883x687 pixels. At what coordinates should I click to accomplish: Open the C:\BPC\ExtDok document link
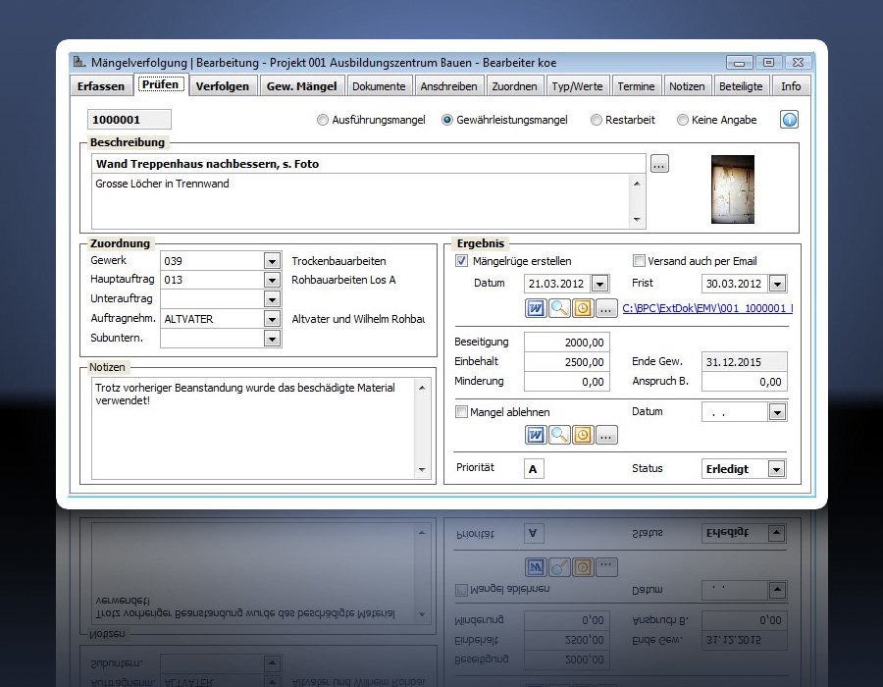pyautogui.click(x=706, y=308)
